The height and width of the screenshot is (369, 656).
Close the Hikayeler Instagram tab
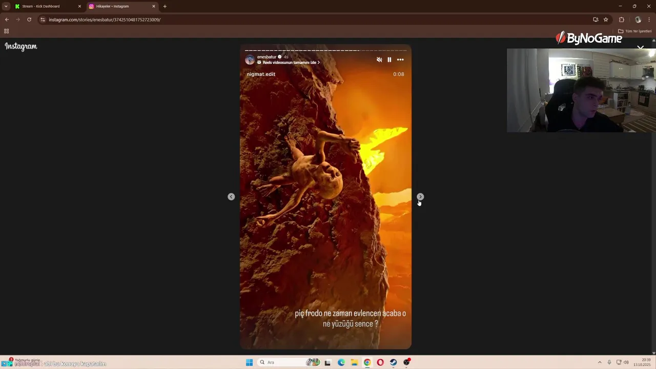point(154,6)
